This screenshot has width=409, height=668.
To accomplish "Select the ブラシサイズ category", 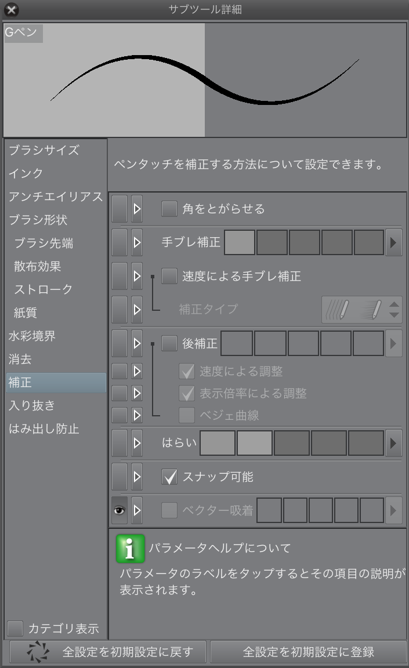I will 44,150.
